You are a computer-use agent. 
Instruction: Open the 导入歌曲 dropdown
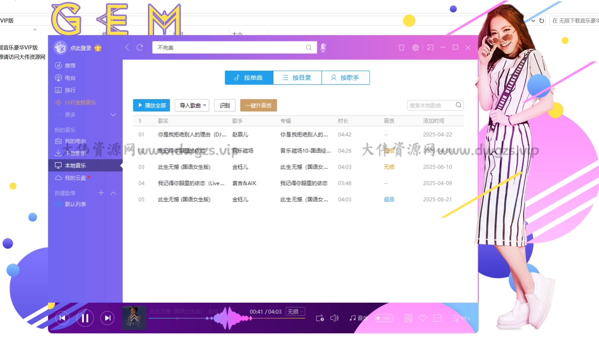(x=192, y=105)
